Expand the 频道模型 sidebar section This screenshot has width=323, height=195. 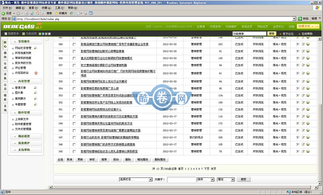click(x=26, y=136)
